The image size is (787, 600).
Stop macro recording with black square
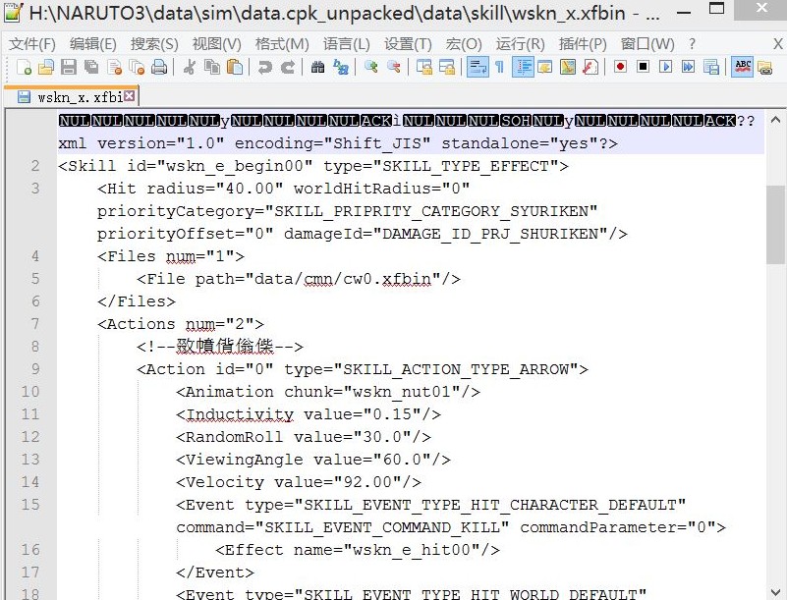pos(643,67)
